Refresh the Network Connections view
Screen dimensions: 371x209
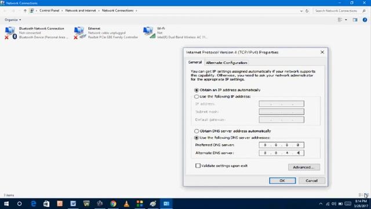[307, 10]
